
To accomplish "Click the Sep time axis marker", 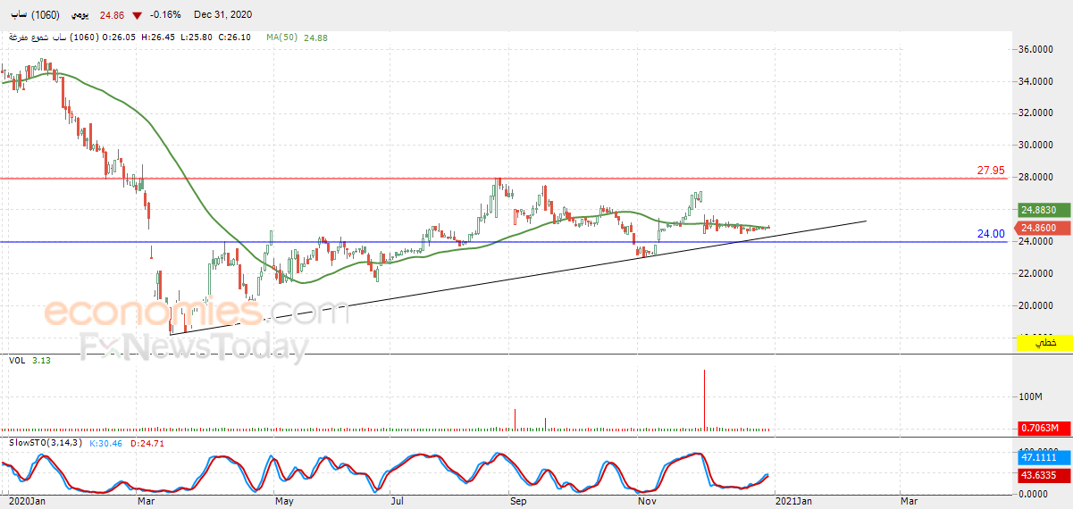I will coord(518,501).
